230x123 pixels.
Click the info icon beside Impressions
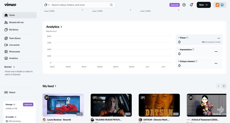(x=193, y=49)
